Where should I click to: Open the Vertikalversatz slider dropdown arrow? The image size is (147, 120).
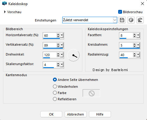(x=62, y=45)
